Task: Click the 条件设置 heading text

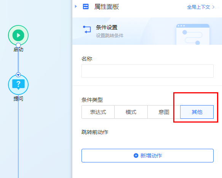Action: tap(107, 27)
